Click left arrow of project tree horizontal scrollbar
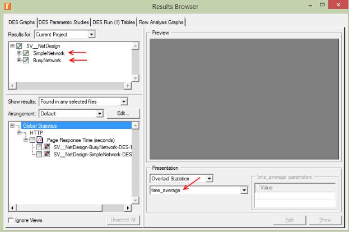The height and width of the screenshot is (232, 349). (12, 86)
